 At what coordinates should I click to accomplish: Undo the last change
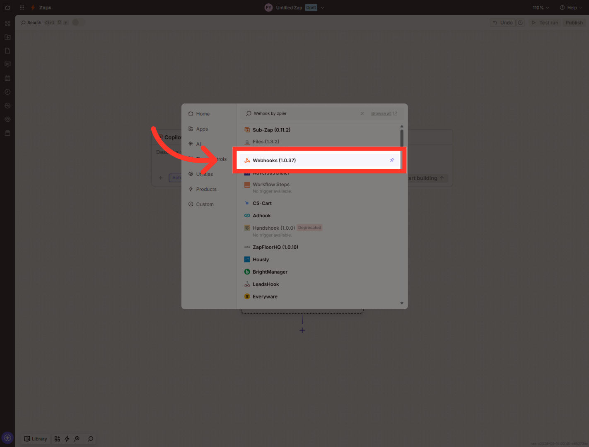[x=503, y=23]
